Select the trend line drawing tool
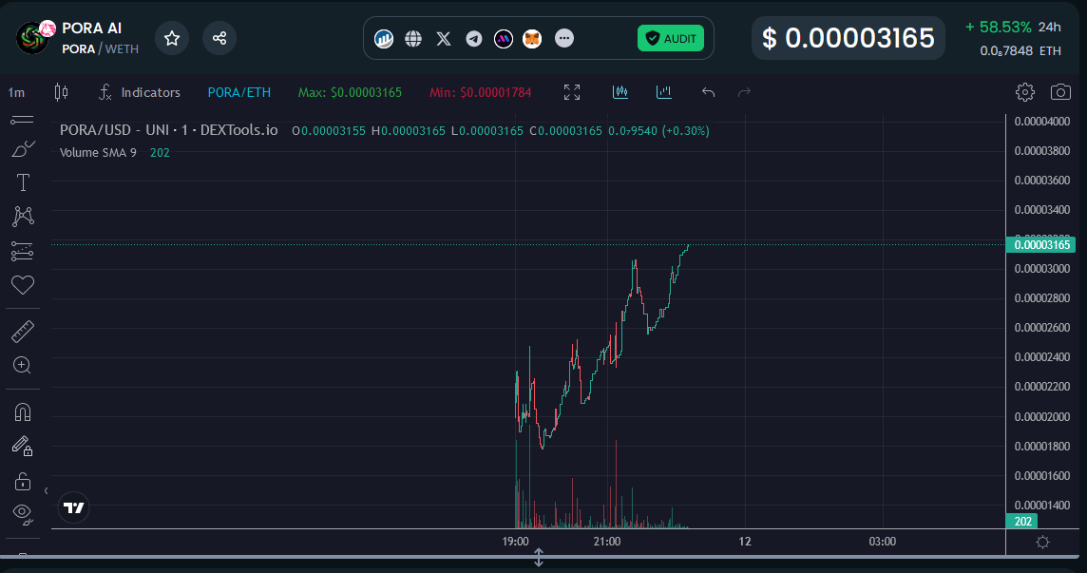 coord(22,120)
